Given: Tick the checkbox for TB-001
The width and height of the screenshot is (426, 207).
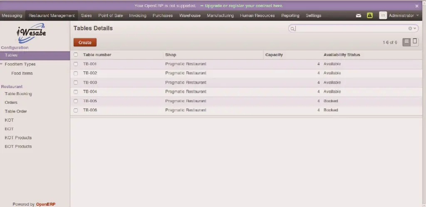Looking at the screenshot, I should click(76, 64).
